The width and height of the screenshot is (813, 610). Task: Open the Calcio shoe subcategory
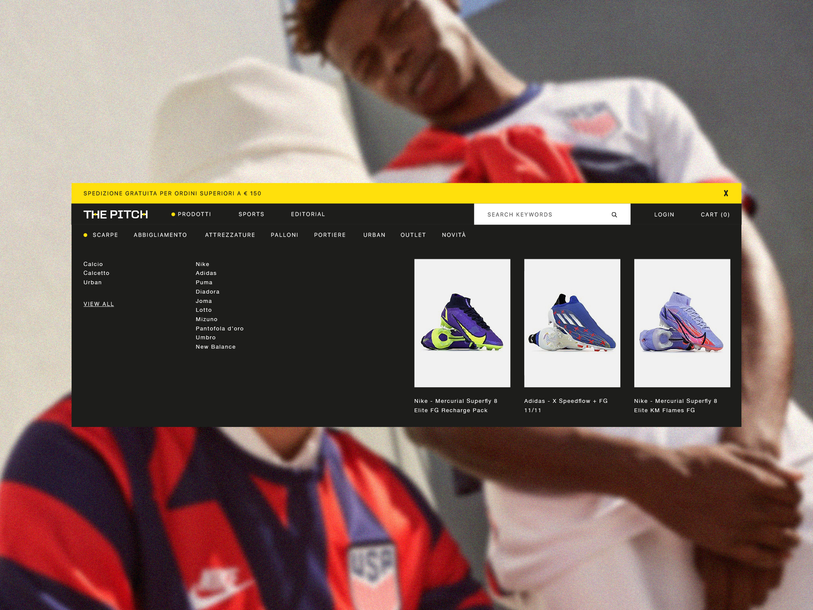point(93,264)
